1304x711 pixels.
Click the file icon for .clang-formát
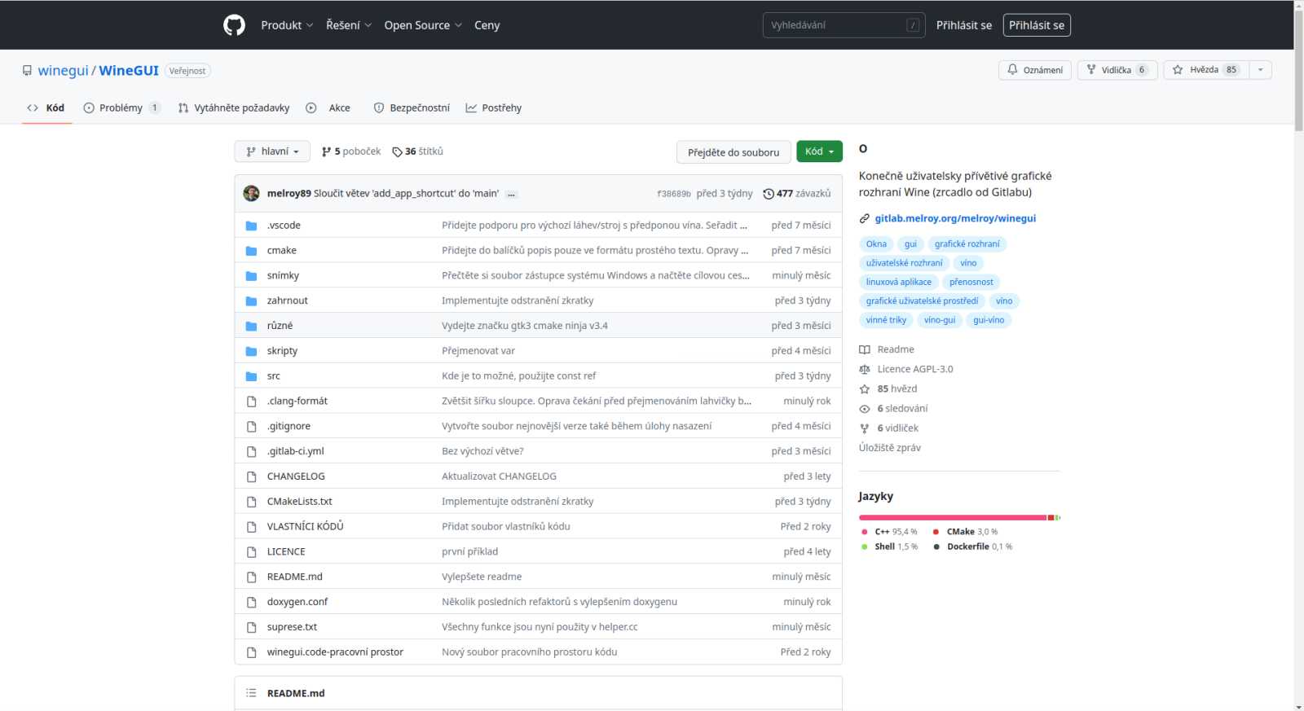pos(252,402)
